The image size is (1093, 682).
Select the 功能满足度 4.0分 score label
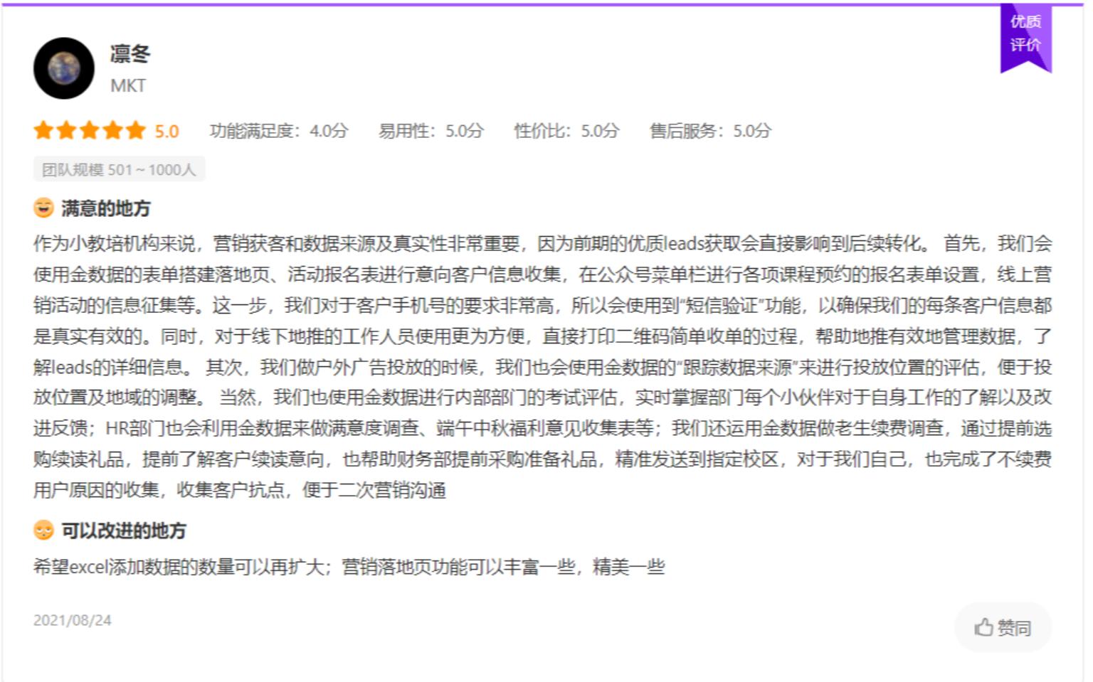click(278, 131)
